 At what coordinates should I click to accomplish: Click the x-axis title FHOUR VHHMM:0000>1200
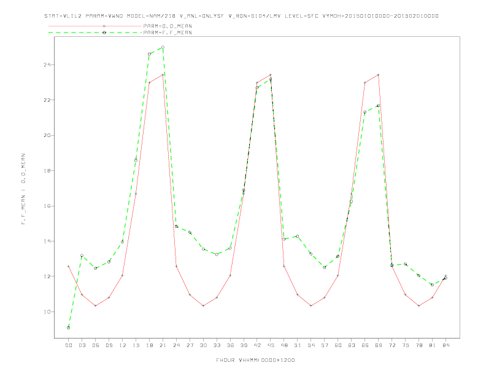click(255, 360)
